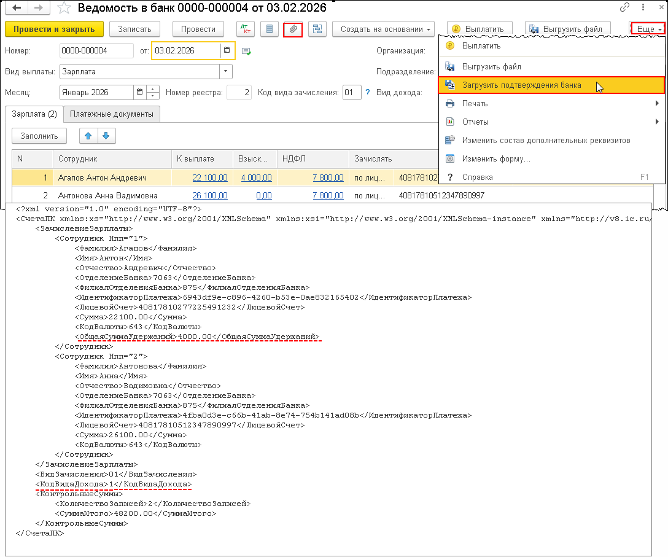Click the help question mark near Код вида зачисления
Image resolution: width=668 pixels, height=557 pixels.
368,93
